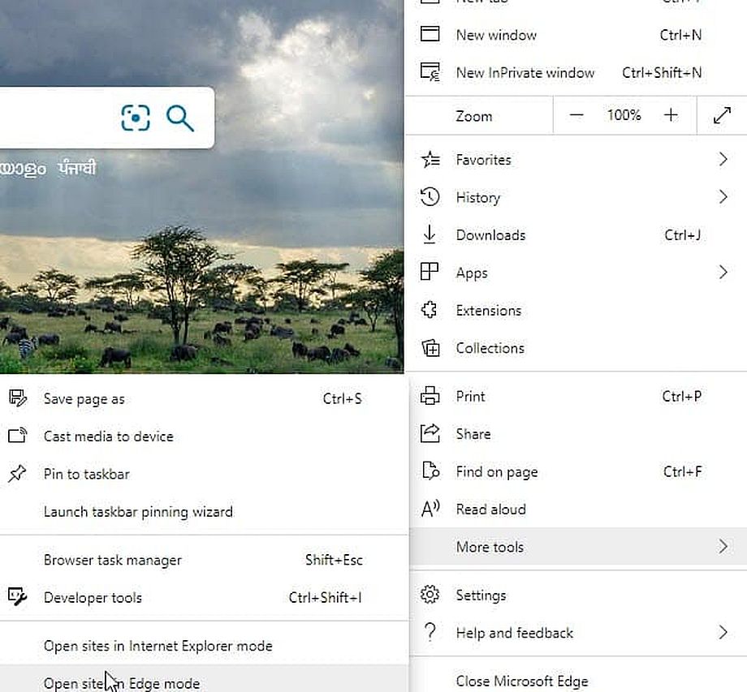Screen dimensions: 747x692
Task: Select Browser task manager entry
Action: pos(112,560)
